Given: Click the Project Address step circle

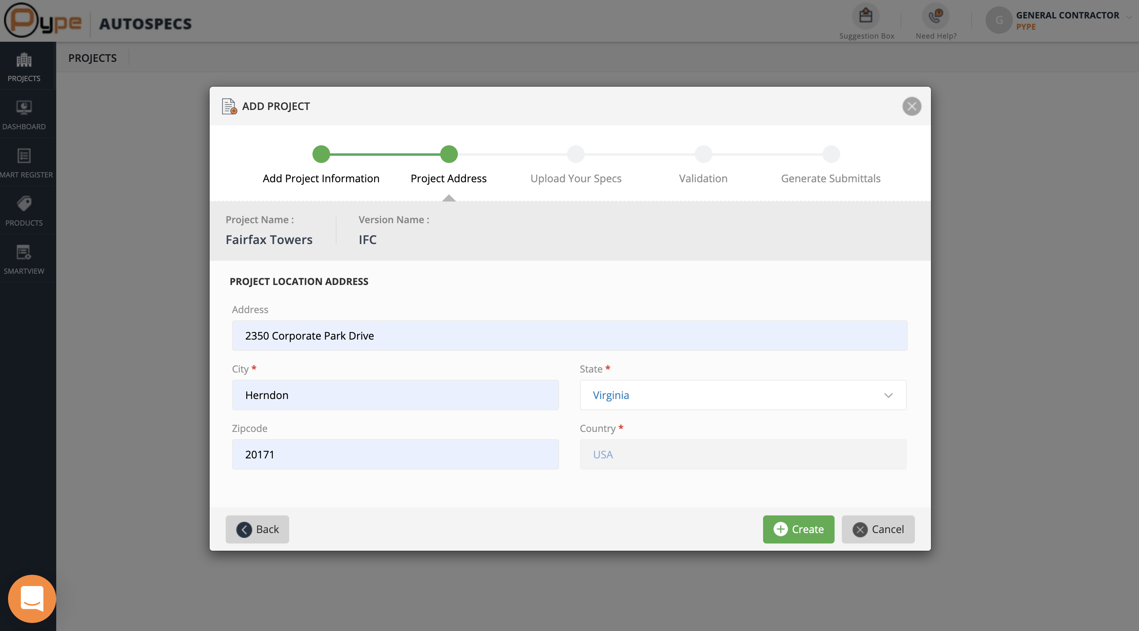Looking at the screenshot, I should [x=448, y=154].
